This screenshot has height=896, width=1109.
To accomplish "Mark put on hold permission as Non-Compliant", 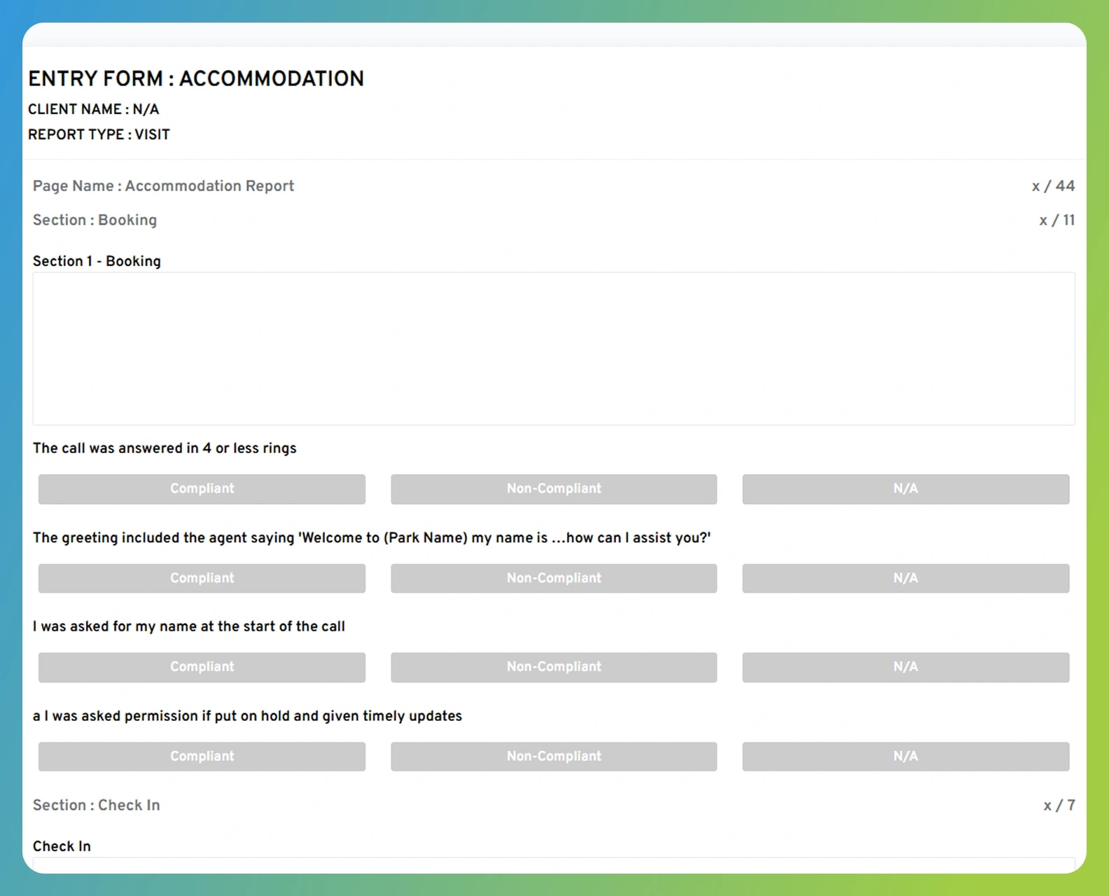I will [554, 757].
